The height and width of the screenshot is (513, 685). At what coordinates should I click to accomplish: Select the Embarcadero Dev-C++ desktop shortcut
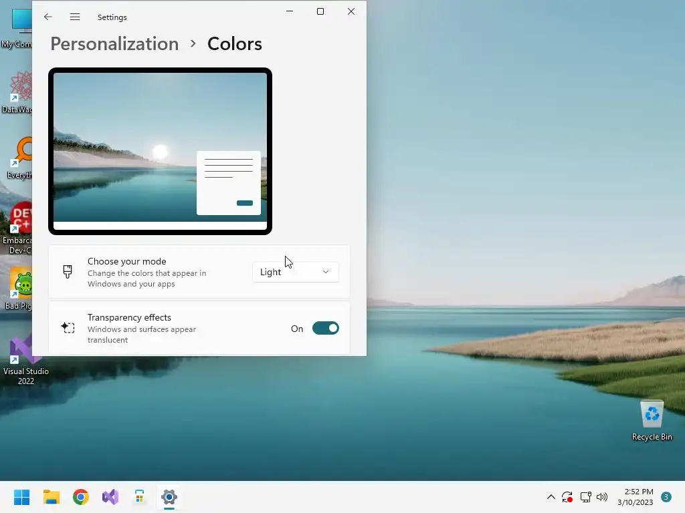[17, 228]
